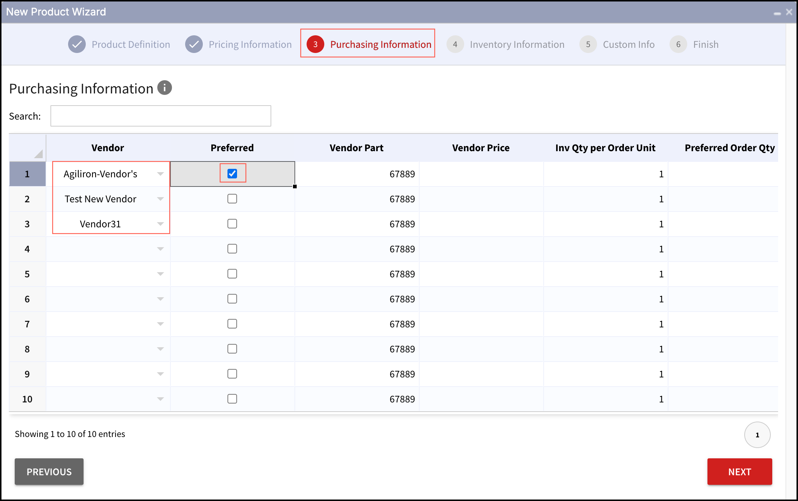
Task: Open the vendor dropdown in row 8
Action: pos(160,349)
